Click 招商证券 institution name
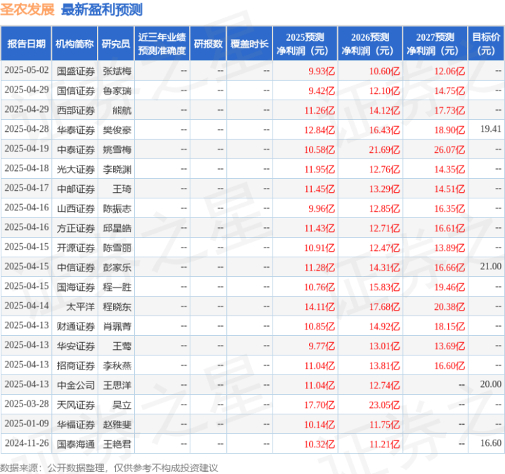Screen dimensions: 505x474 tap(76, 365)
